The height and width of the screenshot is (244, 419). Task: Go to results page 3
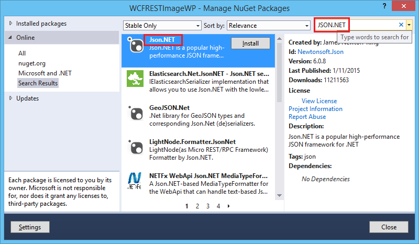[207, 206]
